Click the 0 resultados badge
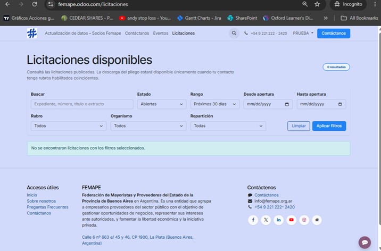The width and height of the screenshot is (381, 251). [x=336, y=67]
